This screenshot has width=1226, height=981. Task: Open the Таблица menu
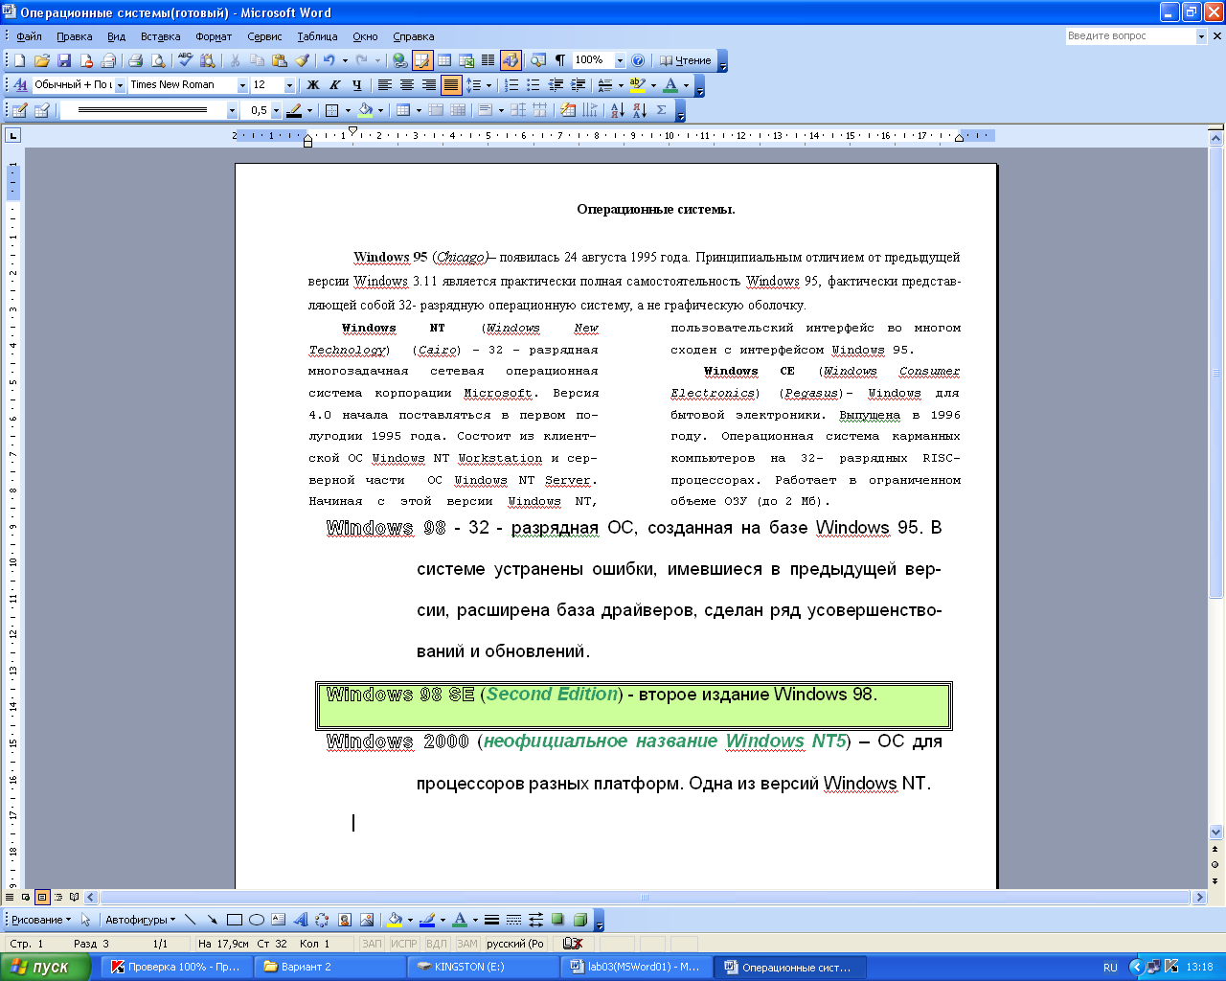(x=317, y=36)
